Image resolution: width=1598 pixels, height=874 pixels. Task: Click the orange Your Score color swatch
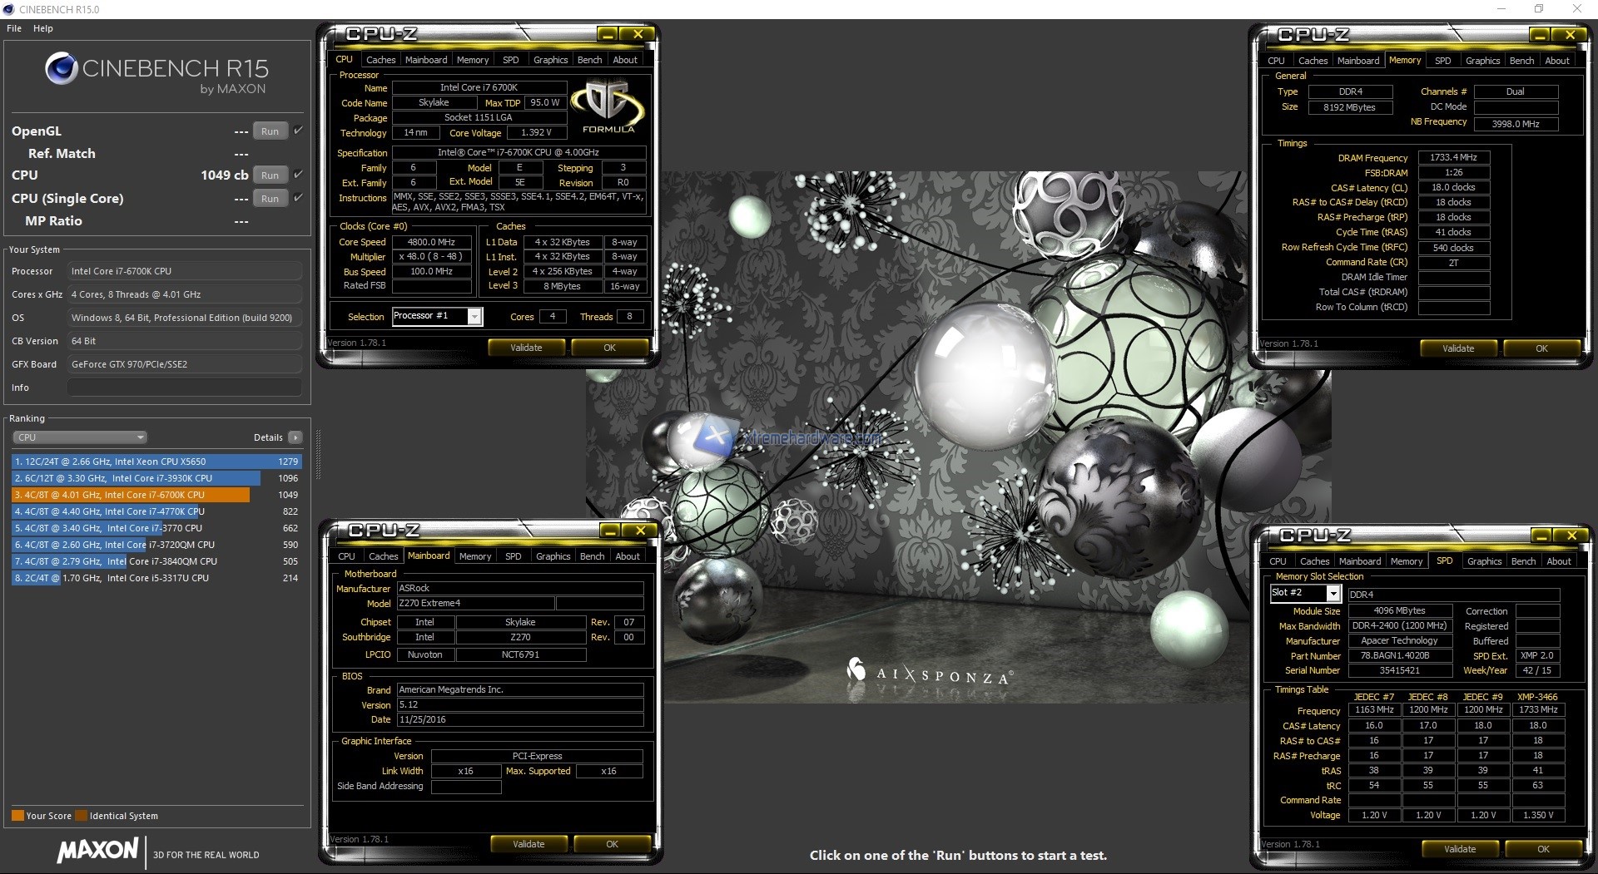[17, 816]
